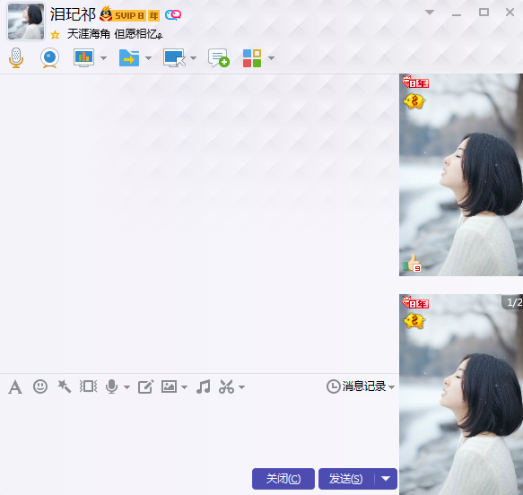
Task: Click the 发送(S) send button
Action: [x=346, y=479]
